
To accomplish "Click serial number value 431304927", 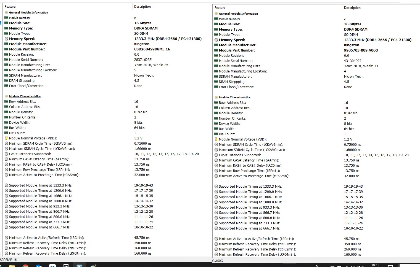I will tap(353, 61).
